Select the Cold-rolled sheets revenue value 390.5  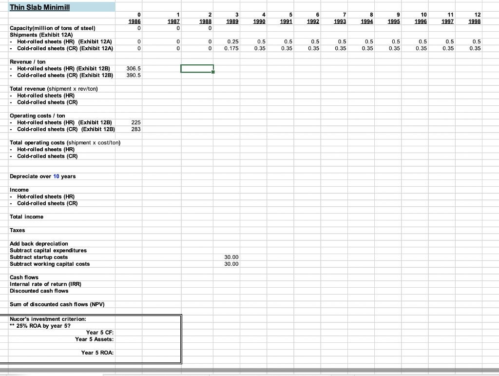(134, 76)
